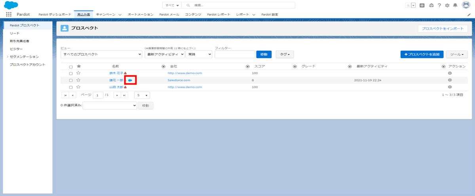Image resolution: width=475 pixels, height=196 pixels.
Task: Open the favorites list dropdown arrow
Action: click(413, 5)
